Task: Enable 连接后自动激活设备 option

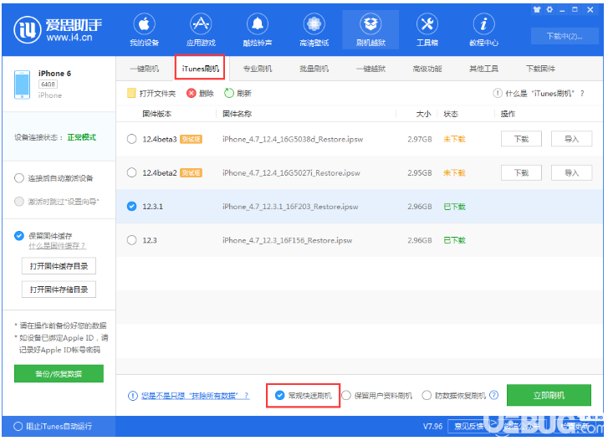Action: coord(19,178)
